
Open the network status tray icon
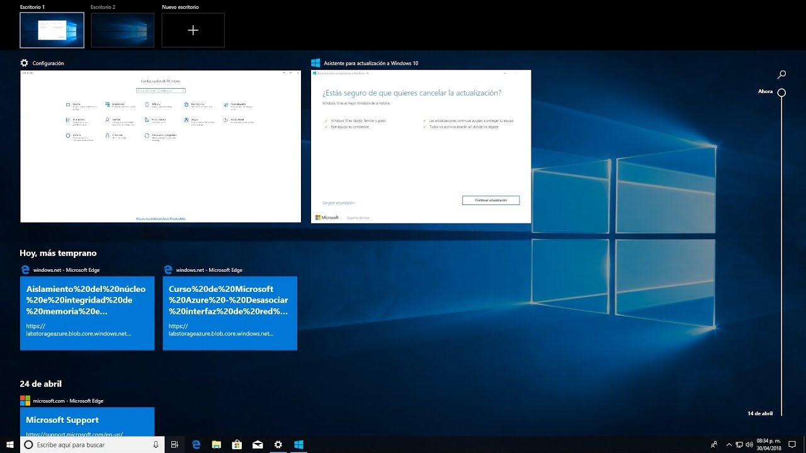(739, 445)
